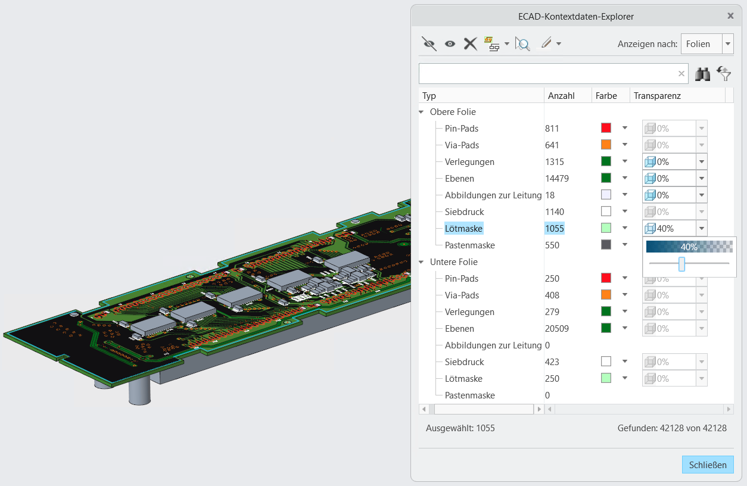The height and width of the screenshot is (486, 747).
Task: Collapse the Untere Folie tree node
Action: coord(422,262)
